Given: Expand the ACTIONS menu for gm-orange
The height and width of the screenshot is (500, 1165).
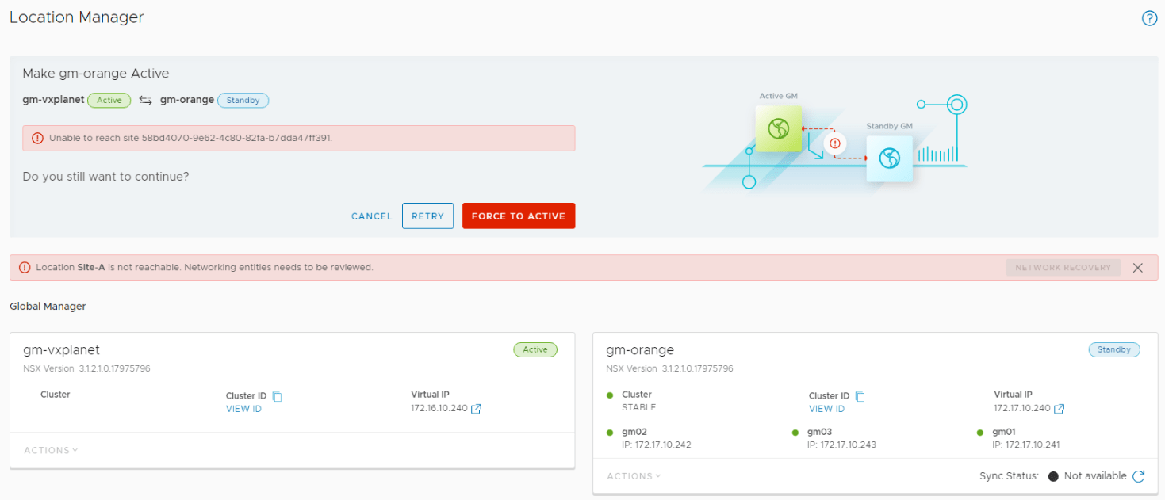Looking at the screenshot, I should click(634, 476).
